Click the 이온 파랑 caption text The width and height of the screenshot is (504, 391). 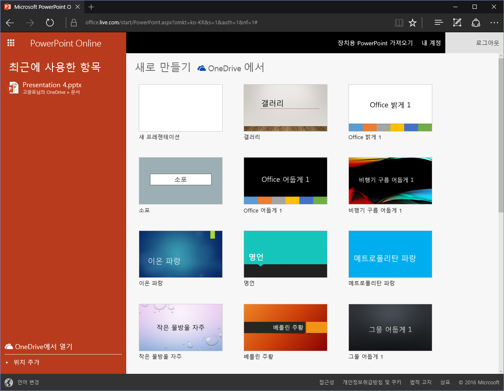pos(151,283)
